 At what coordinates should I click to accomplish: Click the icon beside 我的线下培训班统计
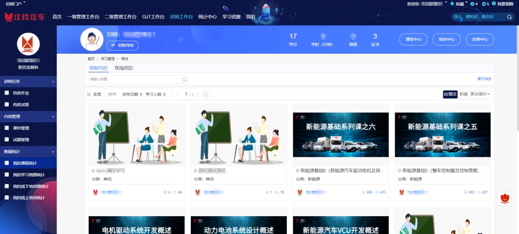(7, 186)
